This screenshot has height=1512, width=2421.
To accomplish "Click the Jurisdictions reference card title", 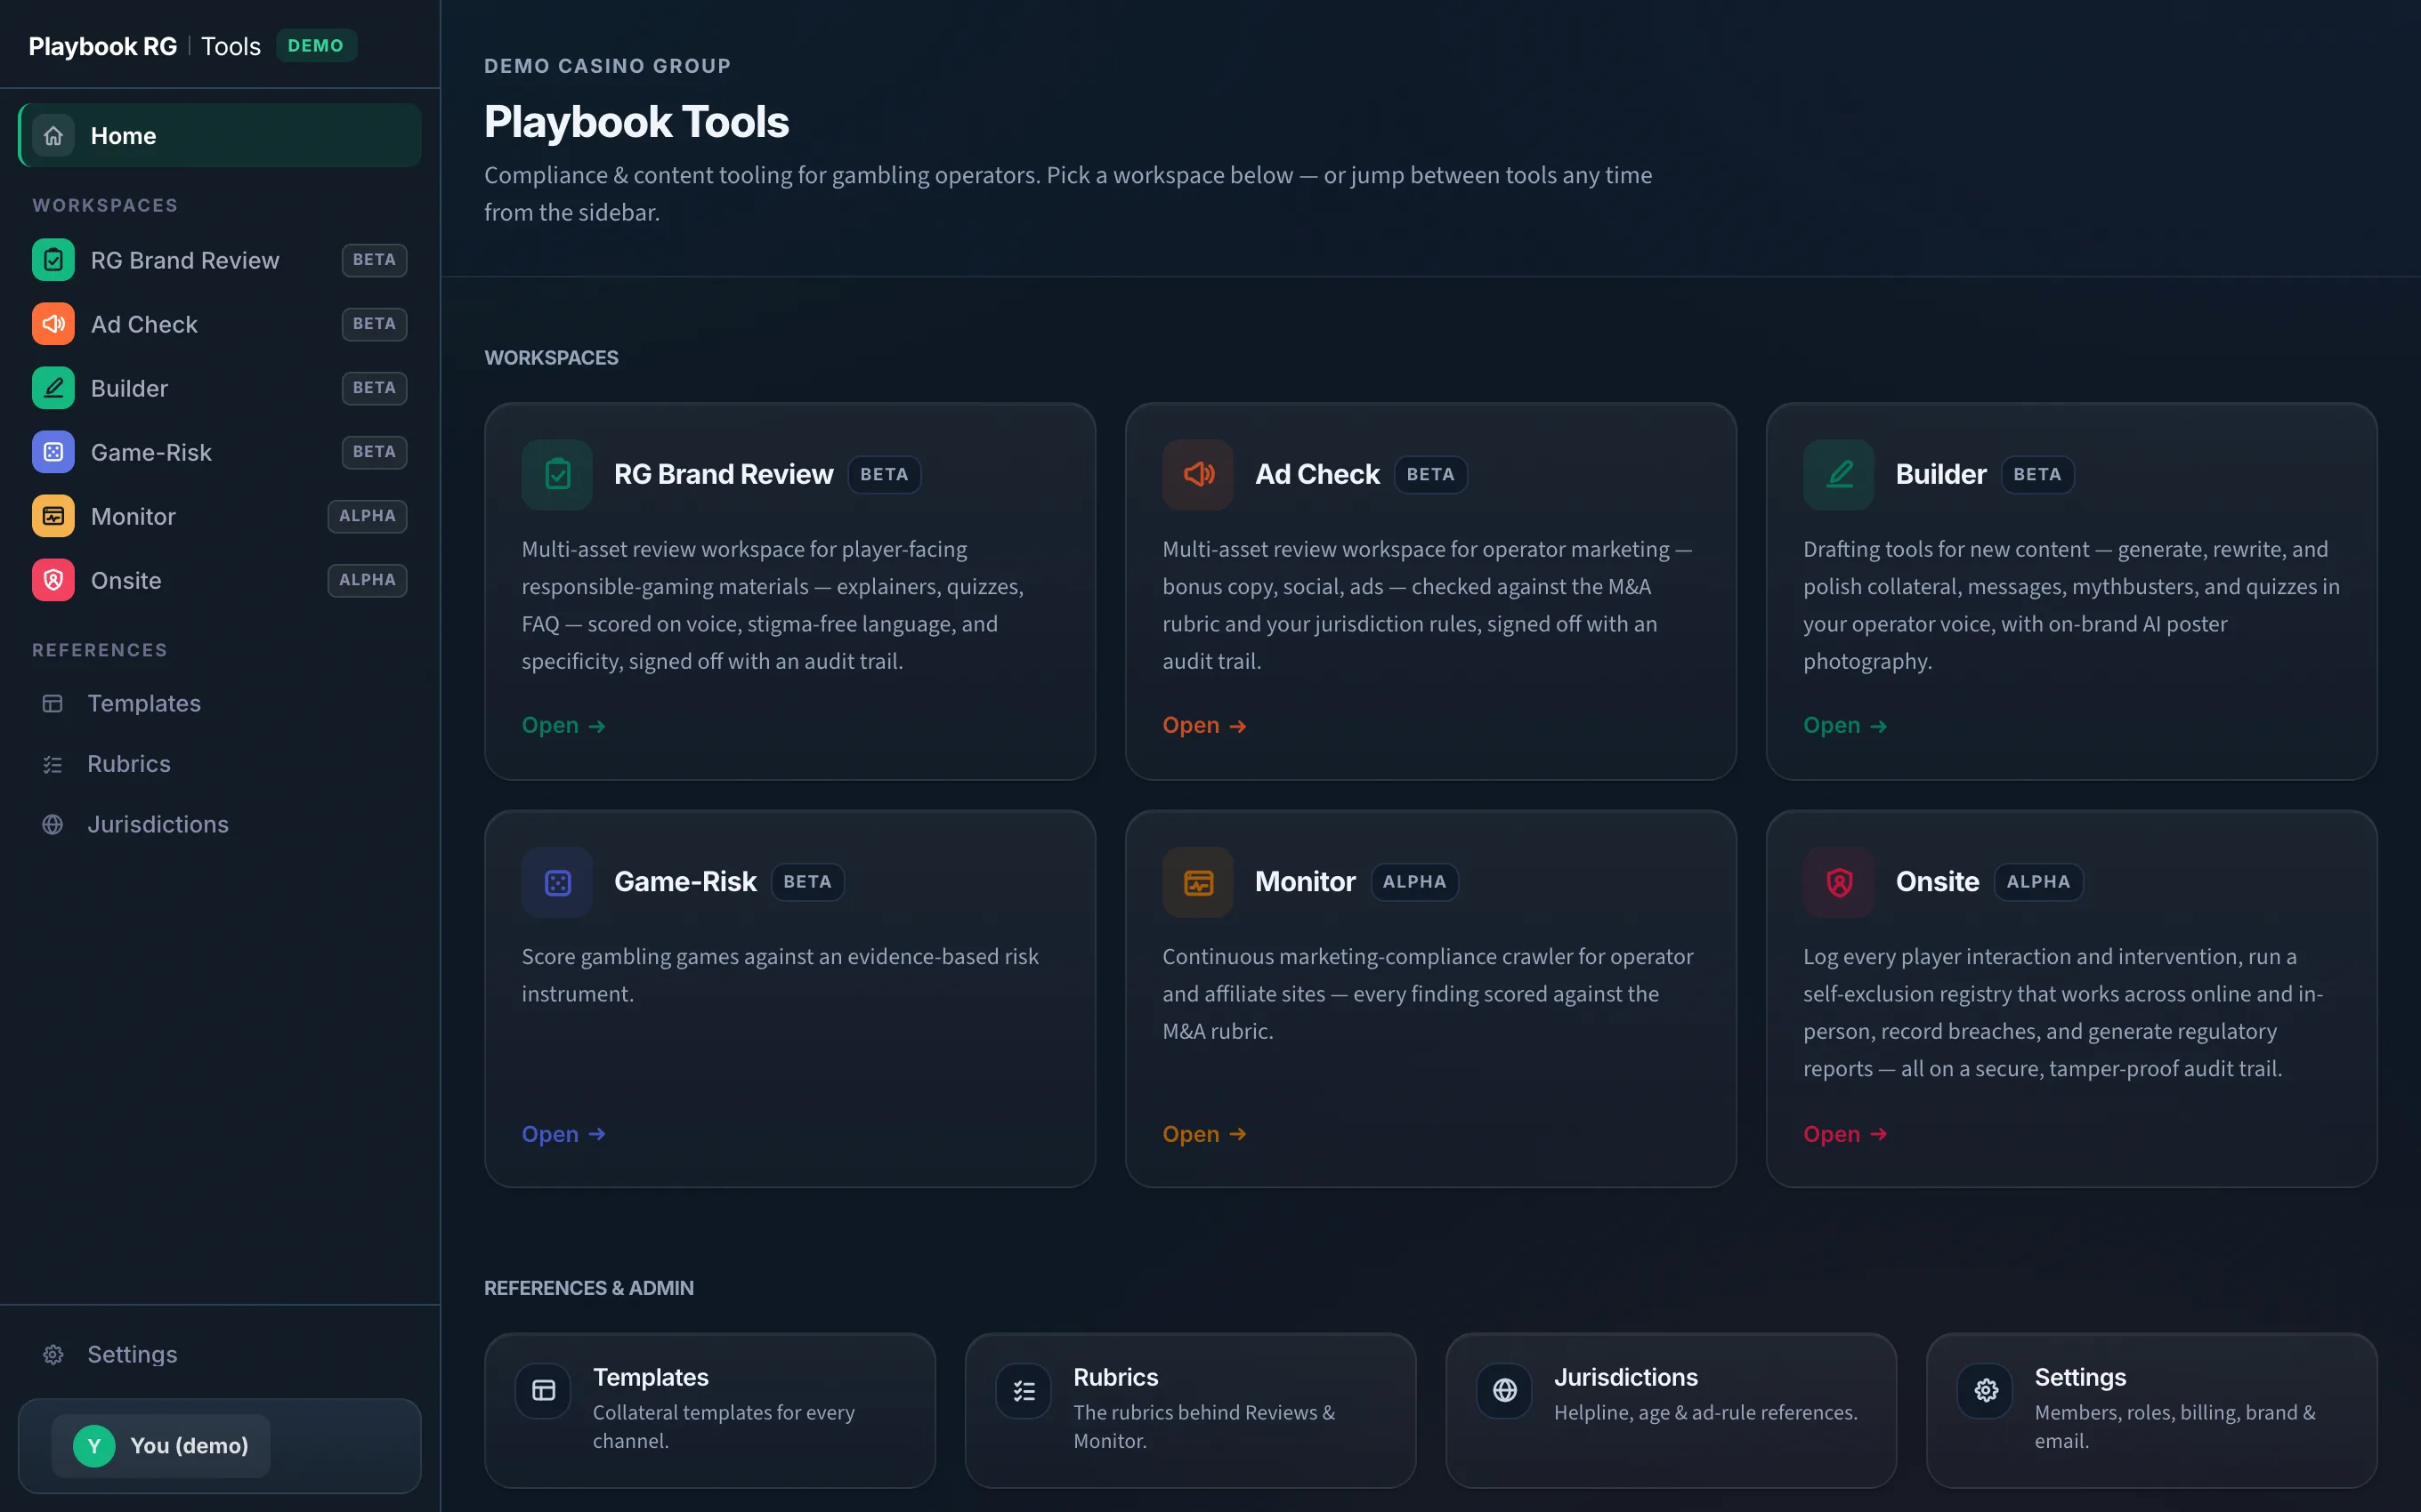I will [x=1625, y=1378].
